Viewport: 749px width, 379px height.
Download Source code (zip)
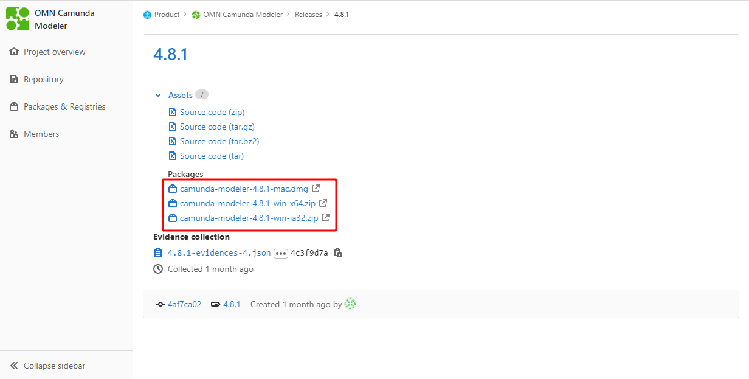click(212, 112)
